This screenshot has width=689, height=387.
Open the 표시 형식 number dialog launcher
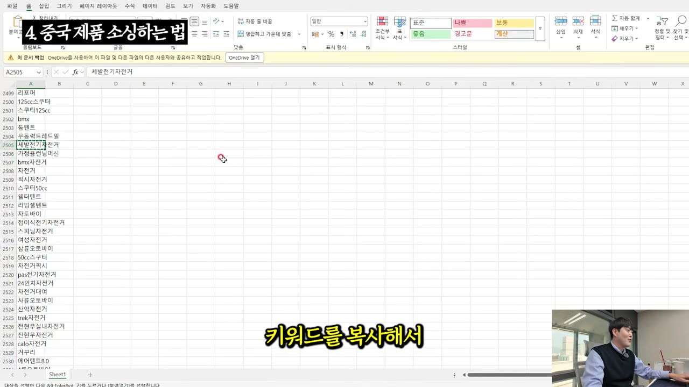(368, 48)
